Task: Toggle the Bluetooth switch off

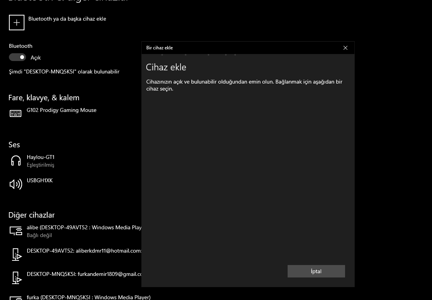Action: (17, 57)
